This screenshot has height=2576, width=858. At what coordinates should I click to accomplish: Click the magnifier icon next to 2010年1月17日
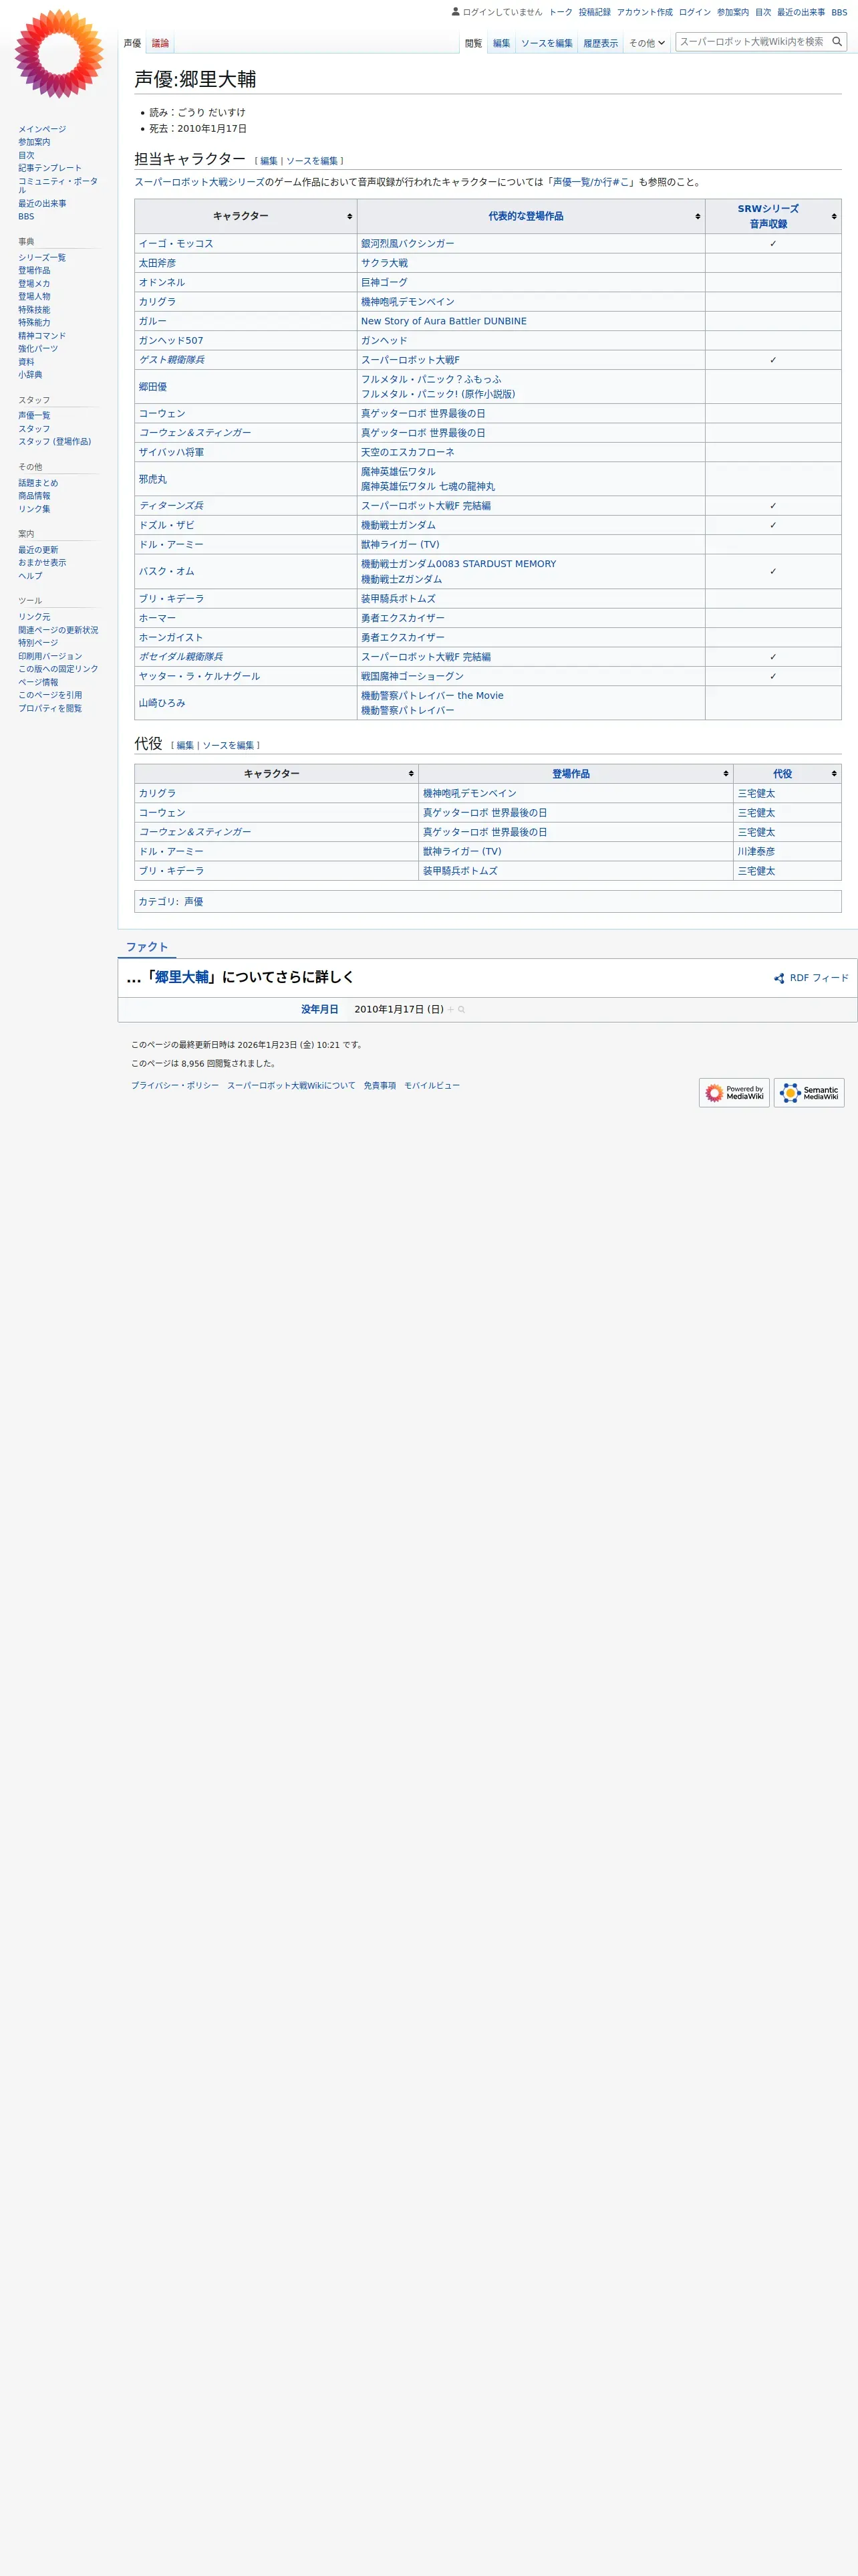pos(462,1009)
